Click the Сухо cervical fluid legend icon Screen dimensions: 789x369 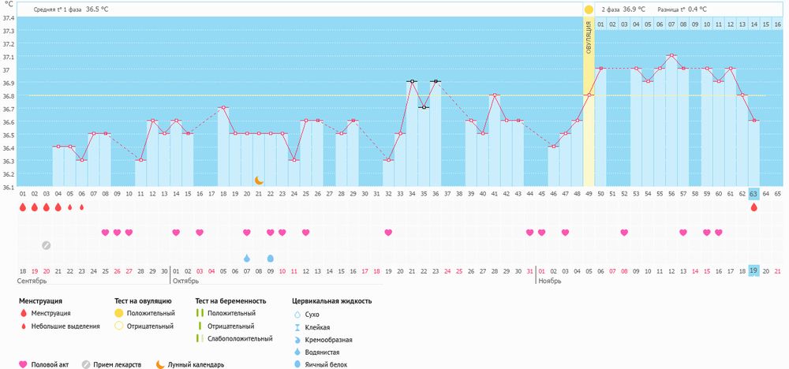tap(296, 314)
